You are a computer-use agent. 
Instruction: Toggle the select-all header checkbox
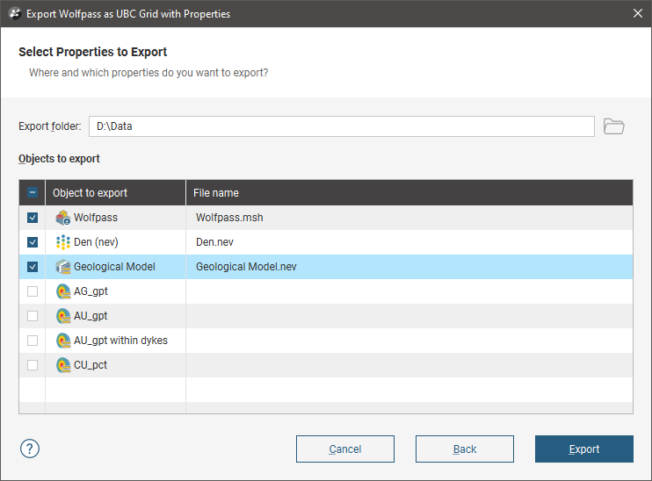click(33, 193)
